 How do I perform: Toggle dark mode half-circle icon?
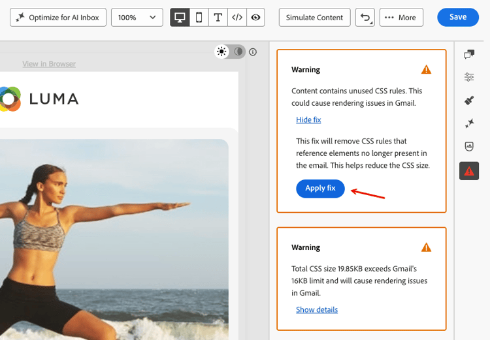point(238,52)
